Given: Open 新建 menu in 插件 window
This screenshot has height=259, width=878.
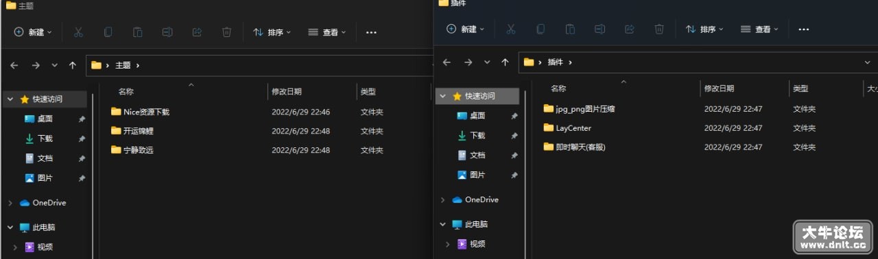Looking at the screenshot, I should pyautogui.click(x=466, y=29).
